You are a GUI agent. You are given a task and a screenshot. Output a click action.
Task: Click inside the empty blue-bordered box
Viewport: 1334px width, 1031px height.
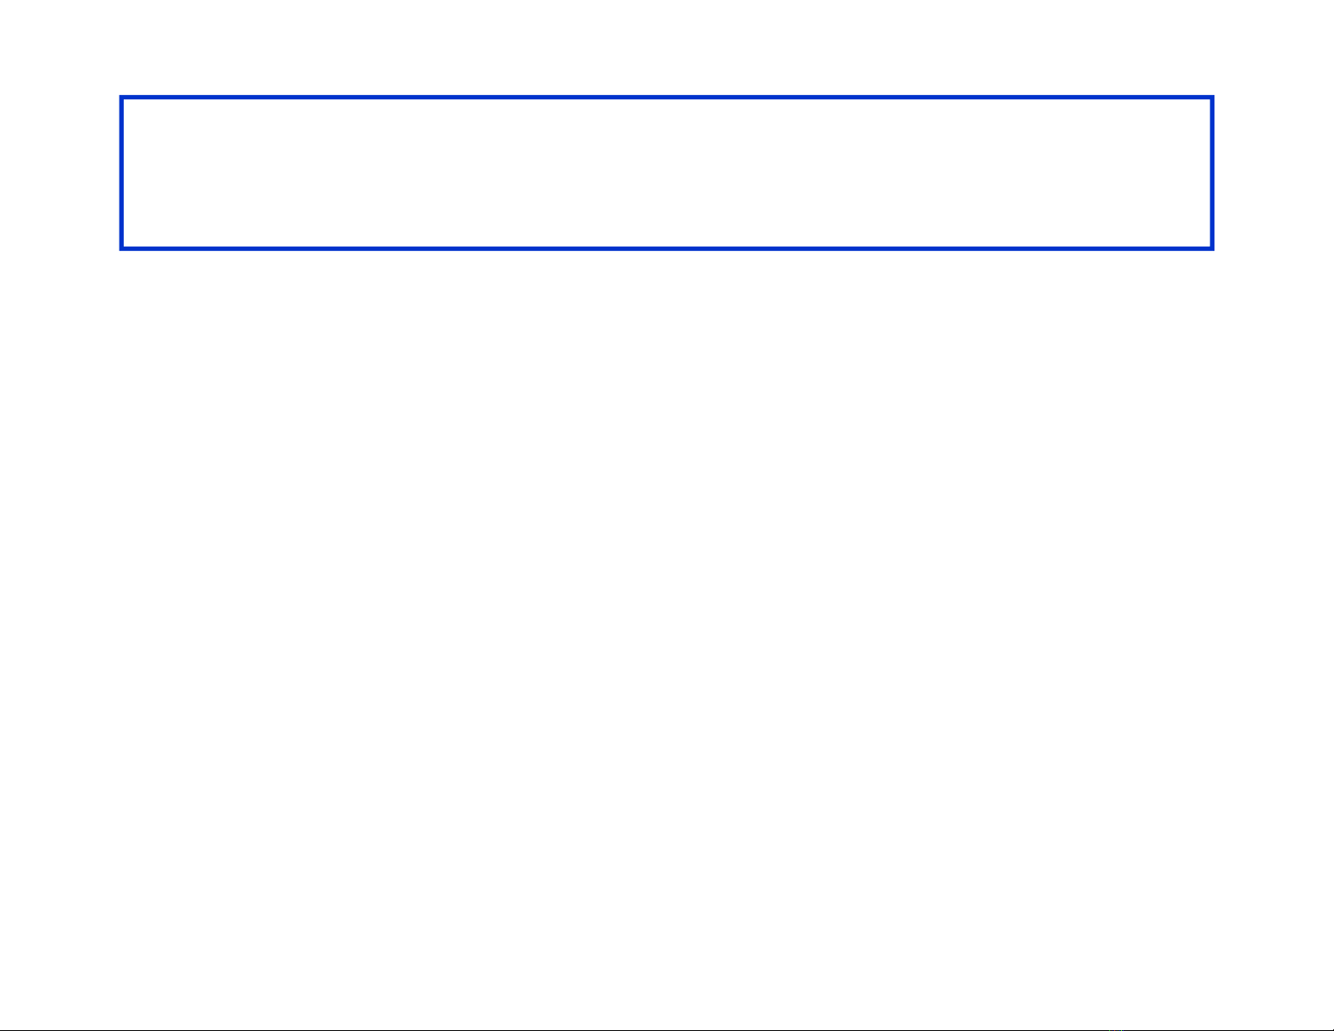(667, 173)
